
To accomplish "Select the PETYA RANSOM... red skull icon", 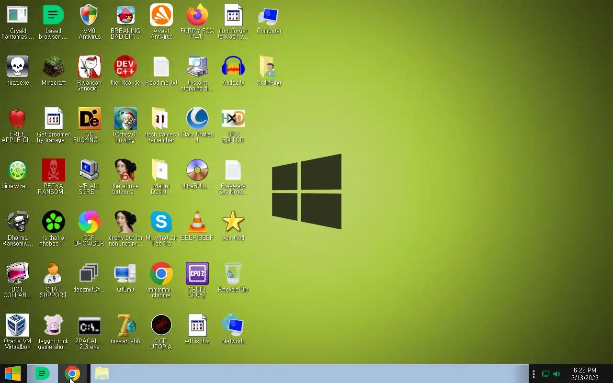I will 53,170.
